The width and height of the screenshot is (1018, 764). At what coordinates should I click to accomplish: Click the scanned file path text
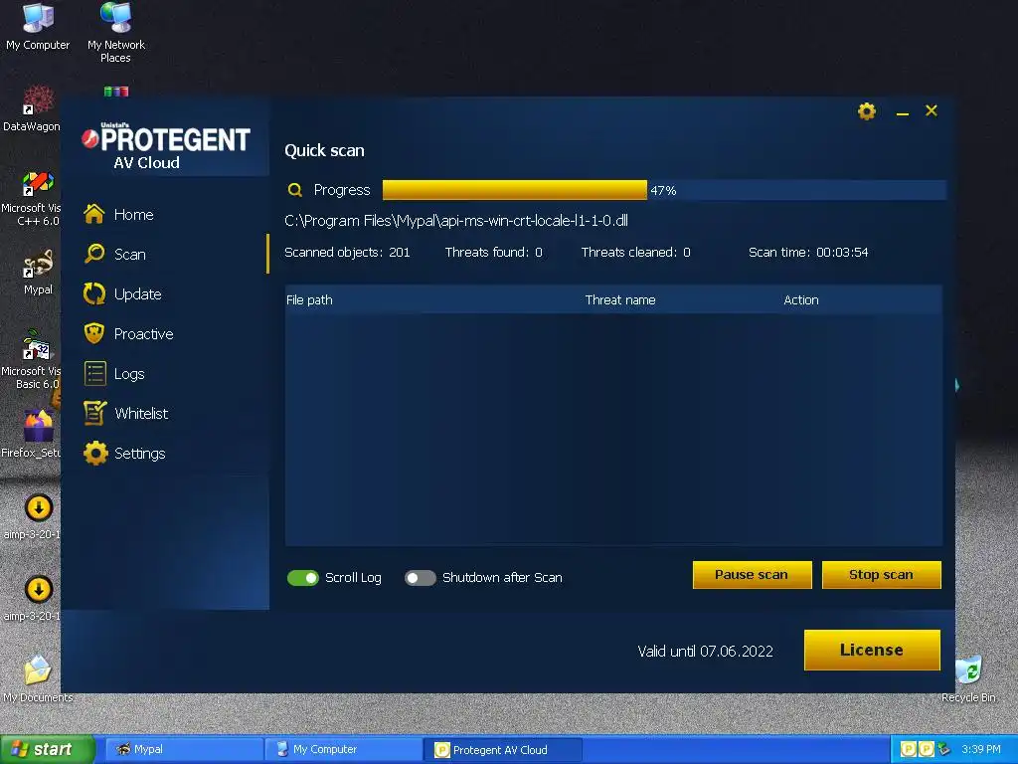(455, 221)
